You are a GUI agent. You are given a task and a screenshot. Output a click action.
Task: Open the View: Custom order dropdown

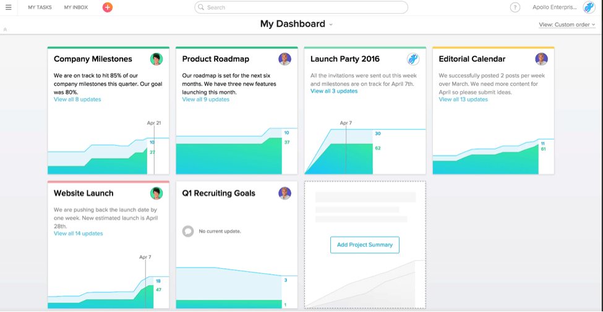point(567,25)
